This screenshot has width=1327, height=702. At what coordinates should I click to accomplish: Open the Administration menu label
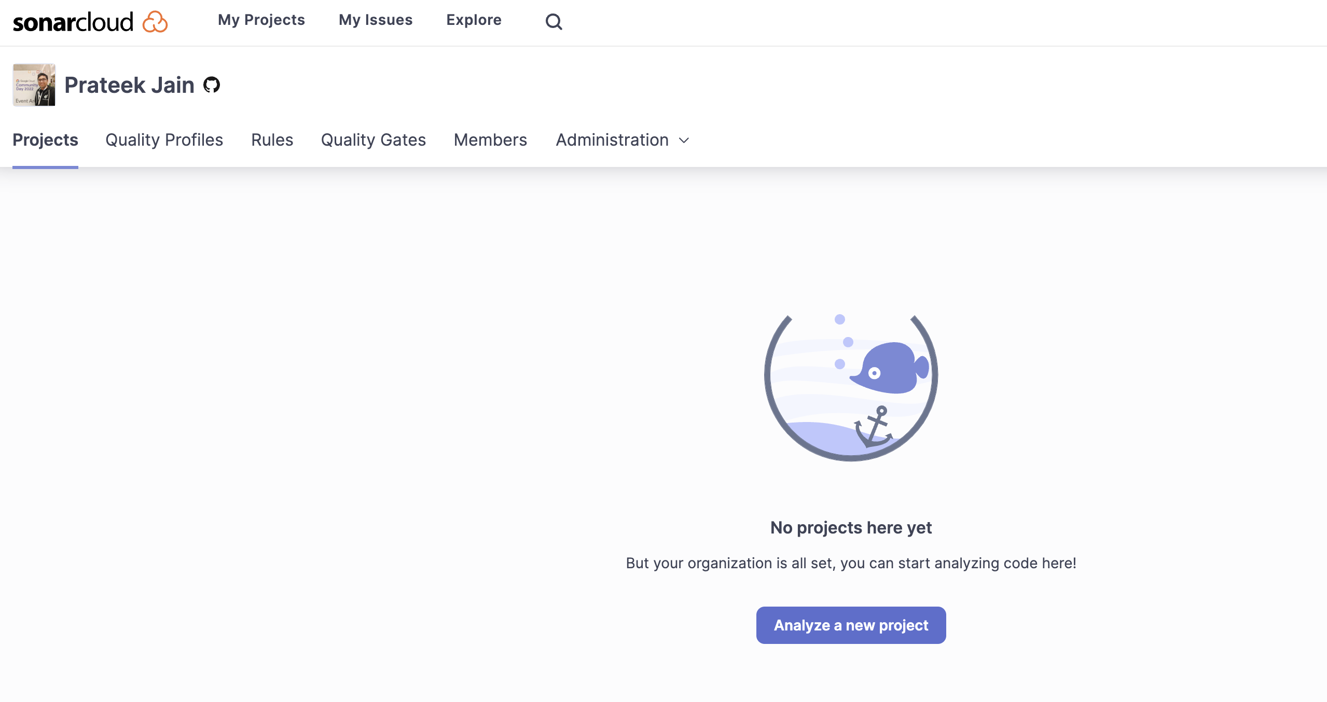612,140
